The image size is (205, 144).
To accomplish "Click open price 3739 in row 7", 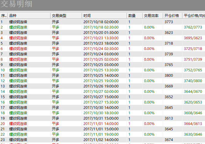I will 169,54.
